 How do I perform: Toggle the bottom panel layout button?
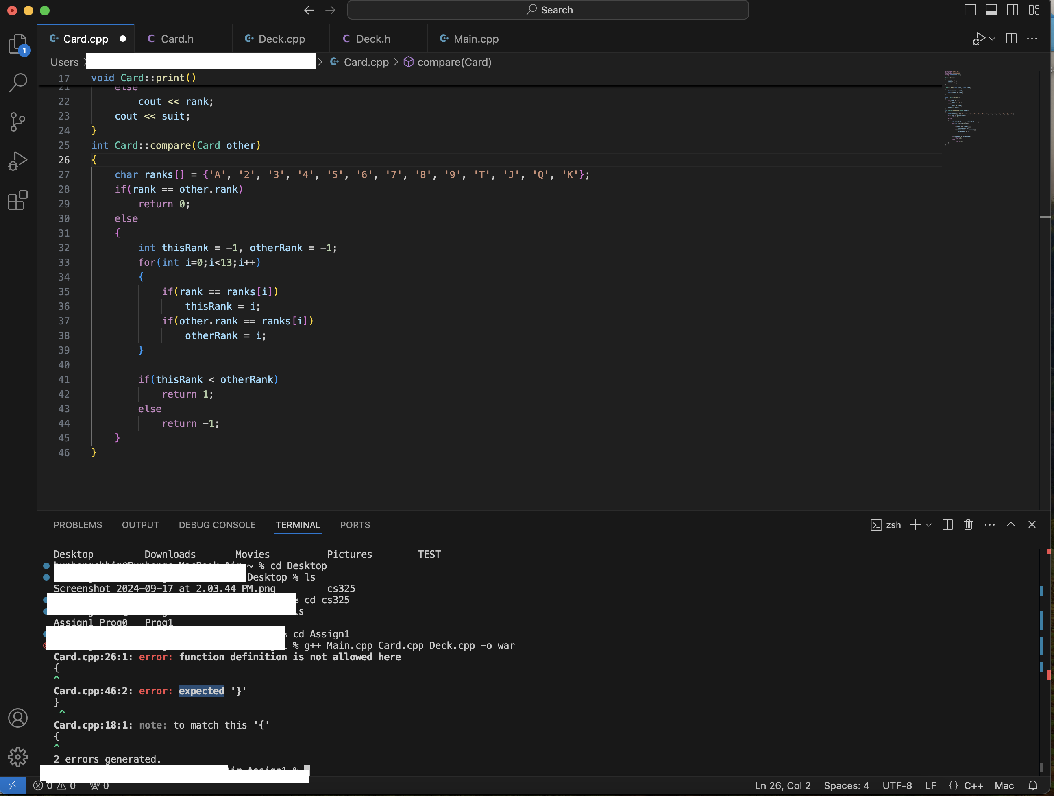coord(991,10)
